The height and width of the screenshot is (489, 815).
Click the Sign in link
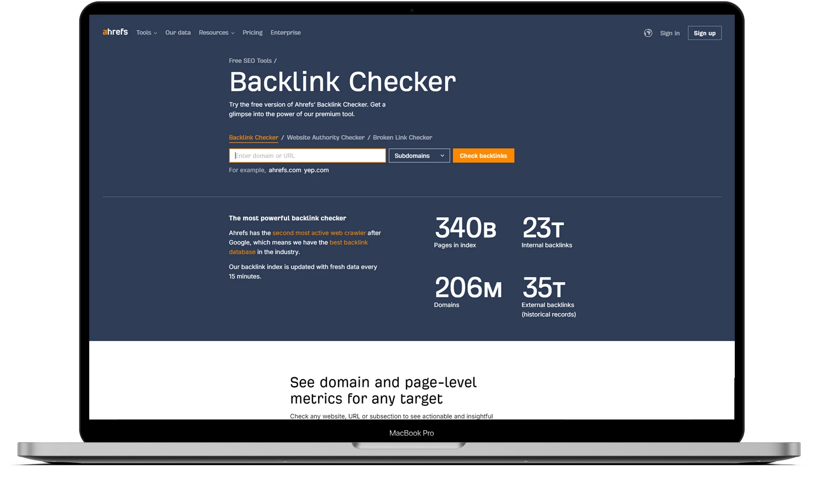pos(670,33)
